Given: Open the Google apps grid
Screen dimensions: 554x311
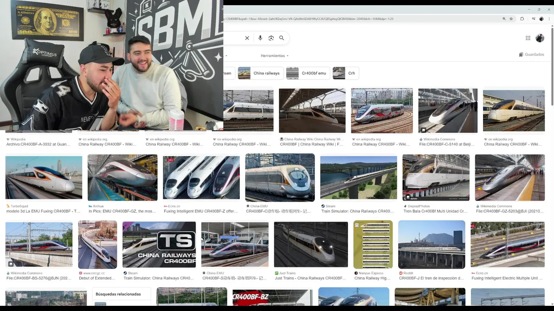Looking at the screenshot, I should [528, 38].
